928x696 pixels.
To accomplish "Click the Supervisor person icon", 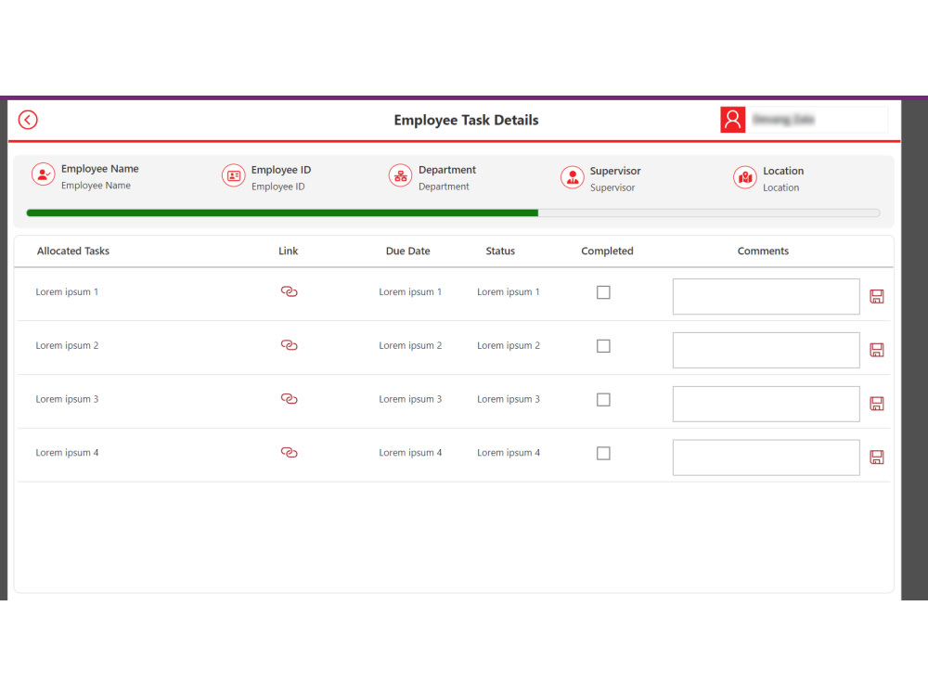I will pyautogui.click(x=573, y=177).
